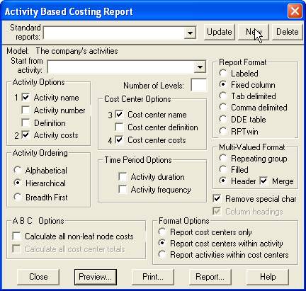This screenshot has width=306, height=291.
Task: Open the Standard reports dropdown arrow
Action: click(190, 33)
